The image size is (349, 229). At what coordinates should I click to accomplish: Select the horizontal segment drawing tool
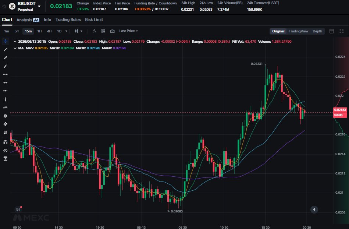pyautogui.click(x=6, y=74)
